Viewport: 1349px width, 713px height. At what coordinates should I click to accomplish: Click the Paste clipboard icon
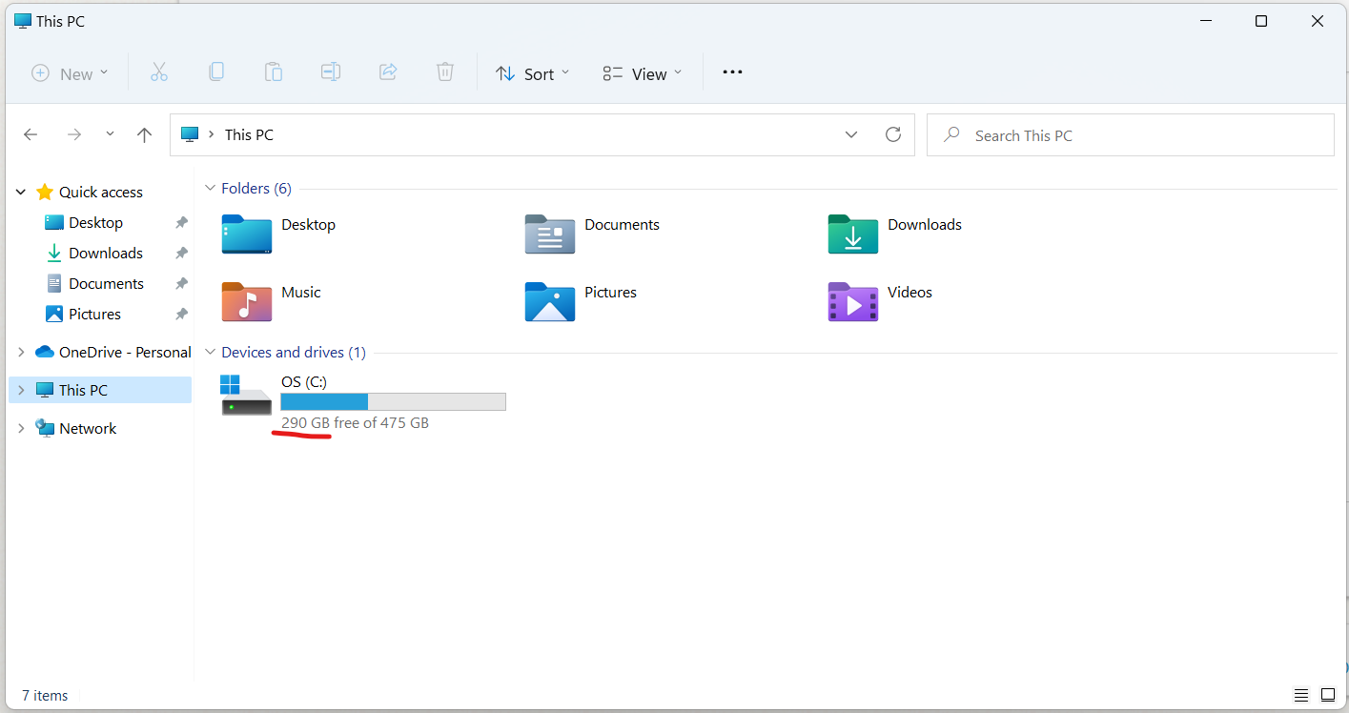point(274,72)
